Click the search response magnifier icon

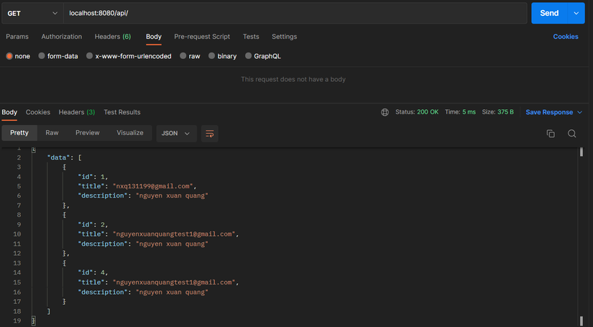[x=572, y=134]
